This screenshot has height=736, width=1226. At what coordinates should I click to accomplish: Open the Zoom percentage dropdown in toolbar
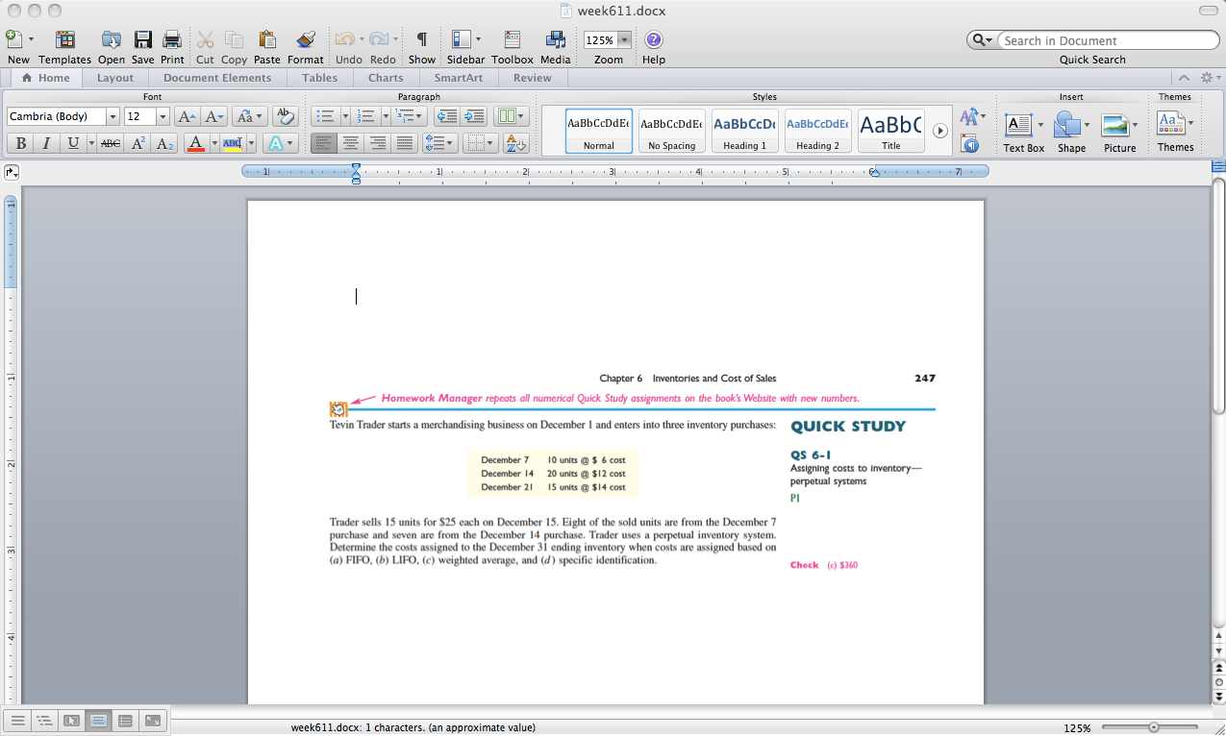coord(624,40)
